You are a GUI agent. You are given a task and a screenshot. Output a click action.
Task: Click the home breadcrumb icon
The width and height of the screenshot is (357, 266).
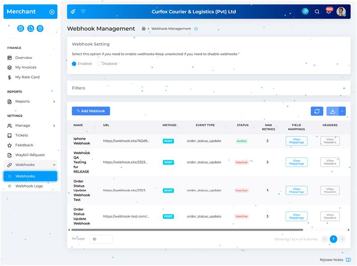(144, 28)
